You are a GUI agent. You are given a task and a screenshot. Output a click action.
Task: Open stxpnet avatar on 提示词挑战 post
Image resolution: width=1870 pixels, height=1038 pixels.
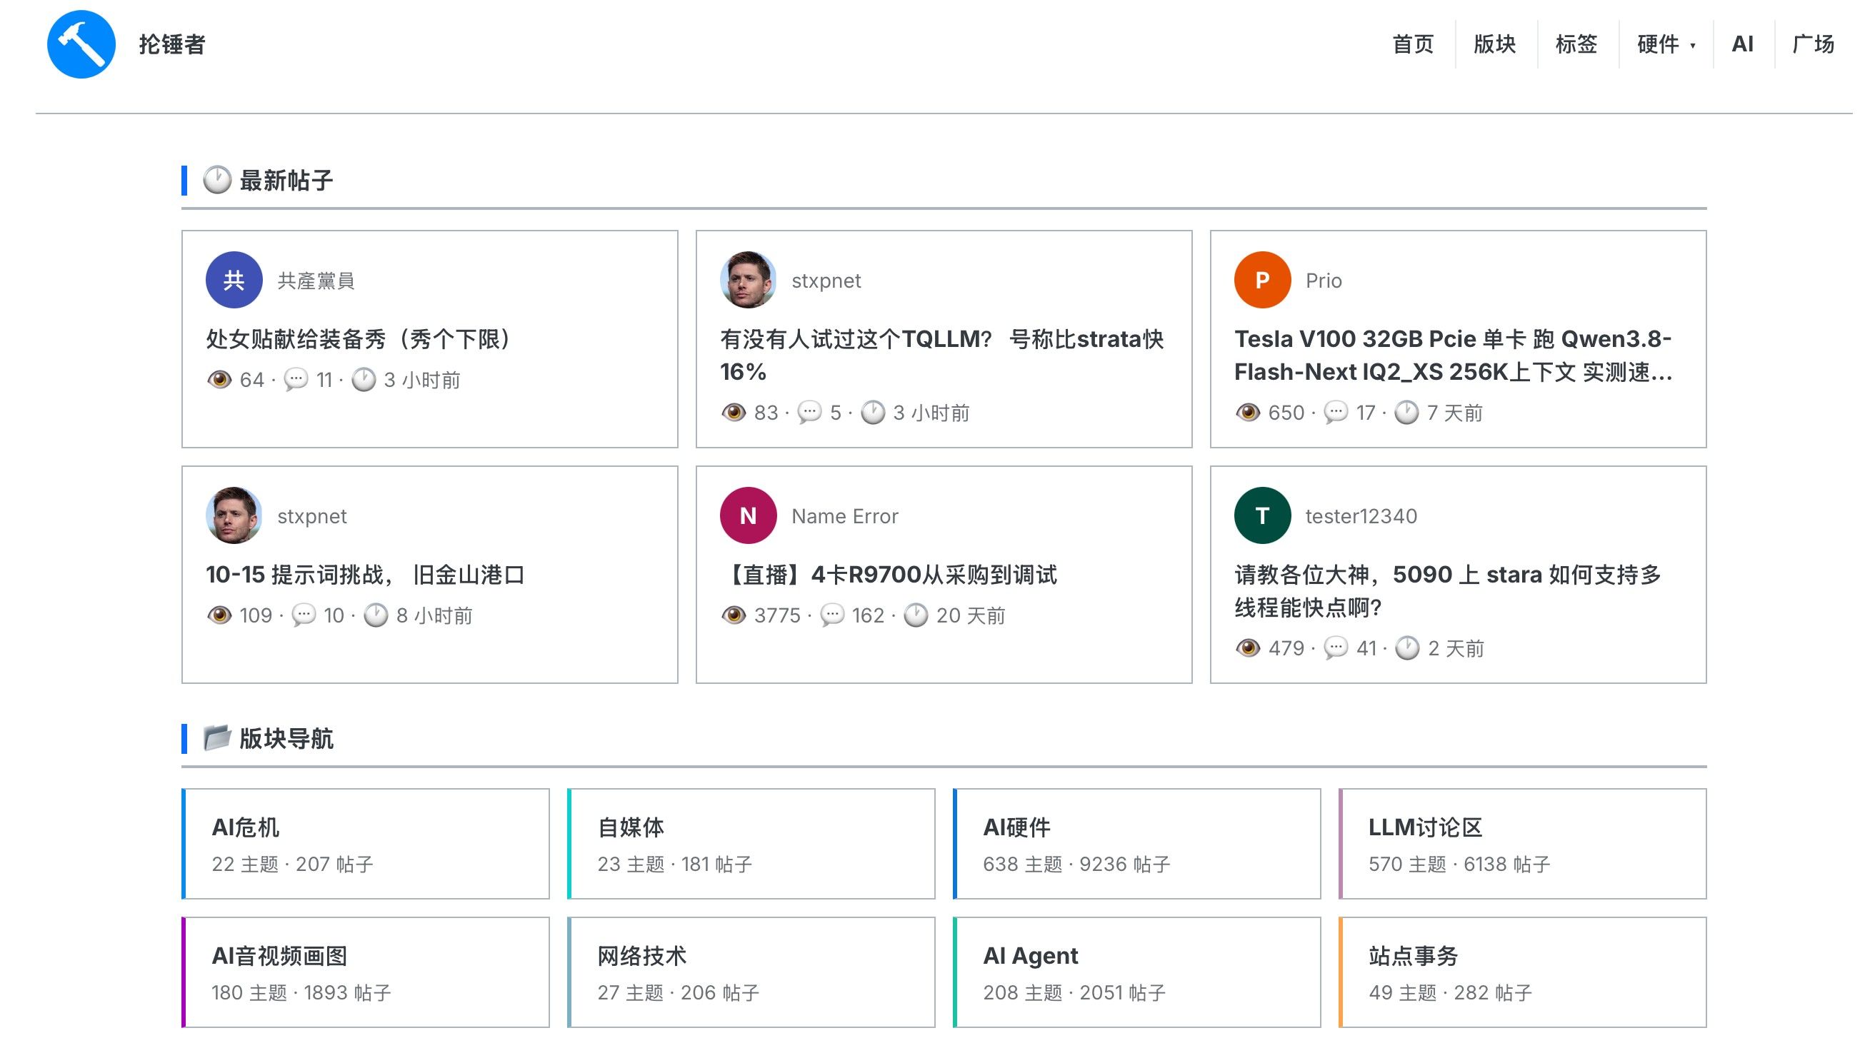tap(234, 515)
